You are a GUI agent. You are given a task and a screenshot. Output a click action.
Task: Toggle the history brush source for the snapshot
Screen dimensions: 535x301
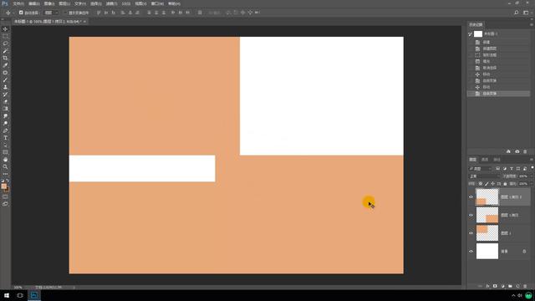[x=471, y=33]
